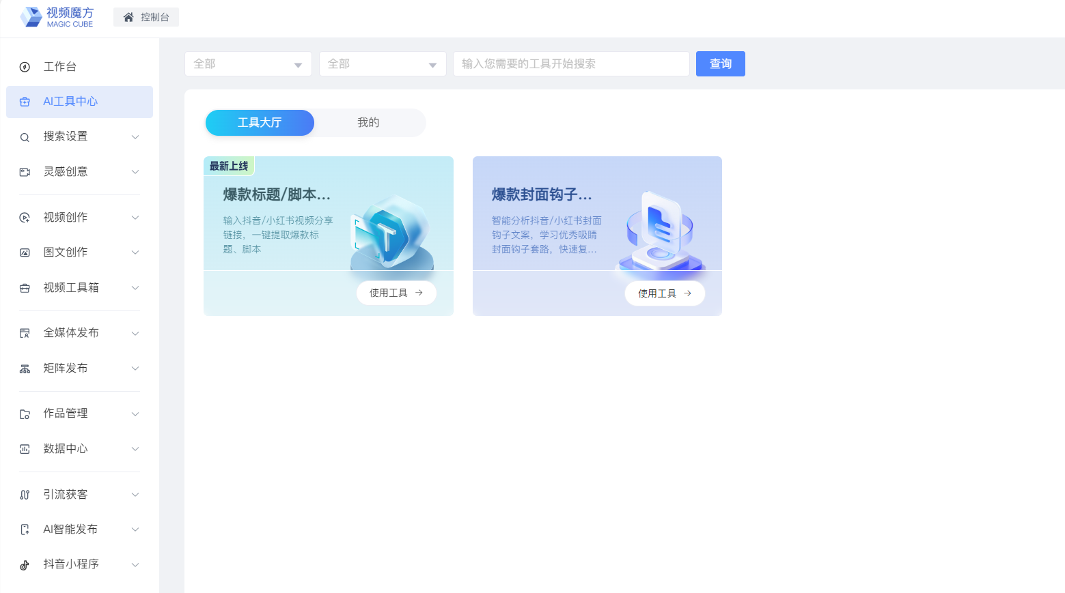Image resolution: width=1065 pixels, height=593 pixels.
Task: Click the 作品管理 folder icon
Action: 25,414
